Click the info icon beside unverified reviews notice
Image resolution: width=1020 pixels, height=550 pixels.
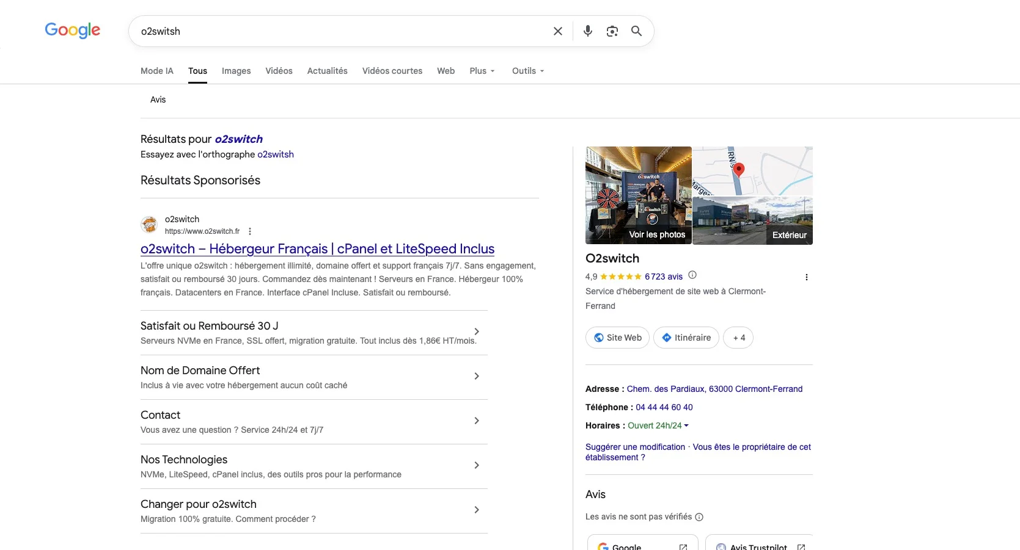699,517
